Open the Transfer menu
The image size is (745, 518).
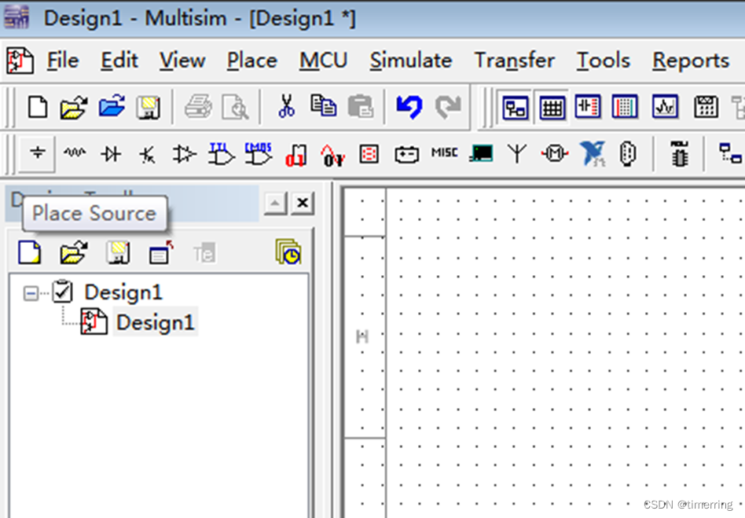coord(515,61)
